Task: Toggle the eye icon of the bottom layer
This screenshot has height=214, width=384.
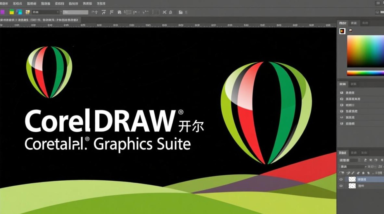Action: point(341,186)
